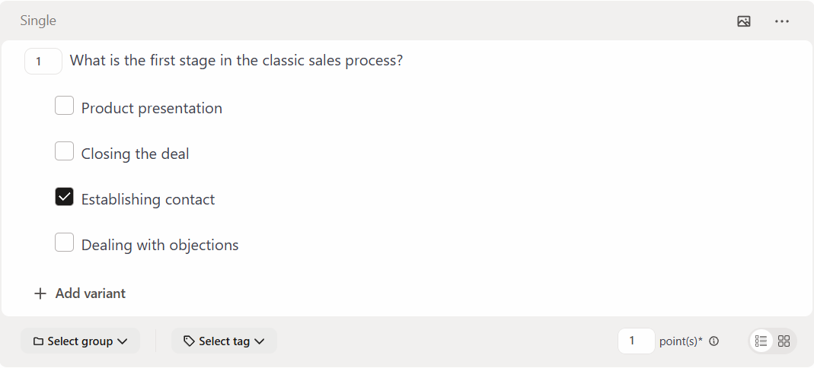Click the points value input field

click(636, 341)
